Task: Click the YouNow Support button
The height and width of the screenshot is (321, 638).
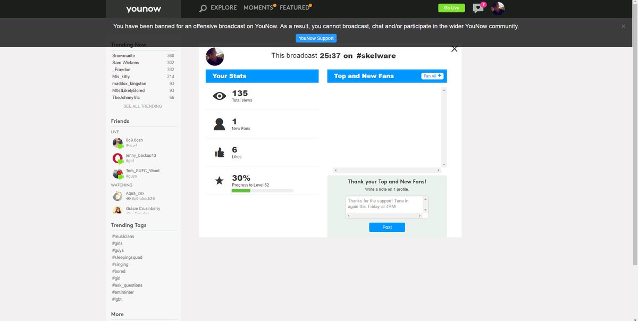Action: (316, 38)
